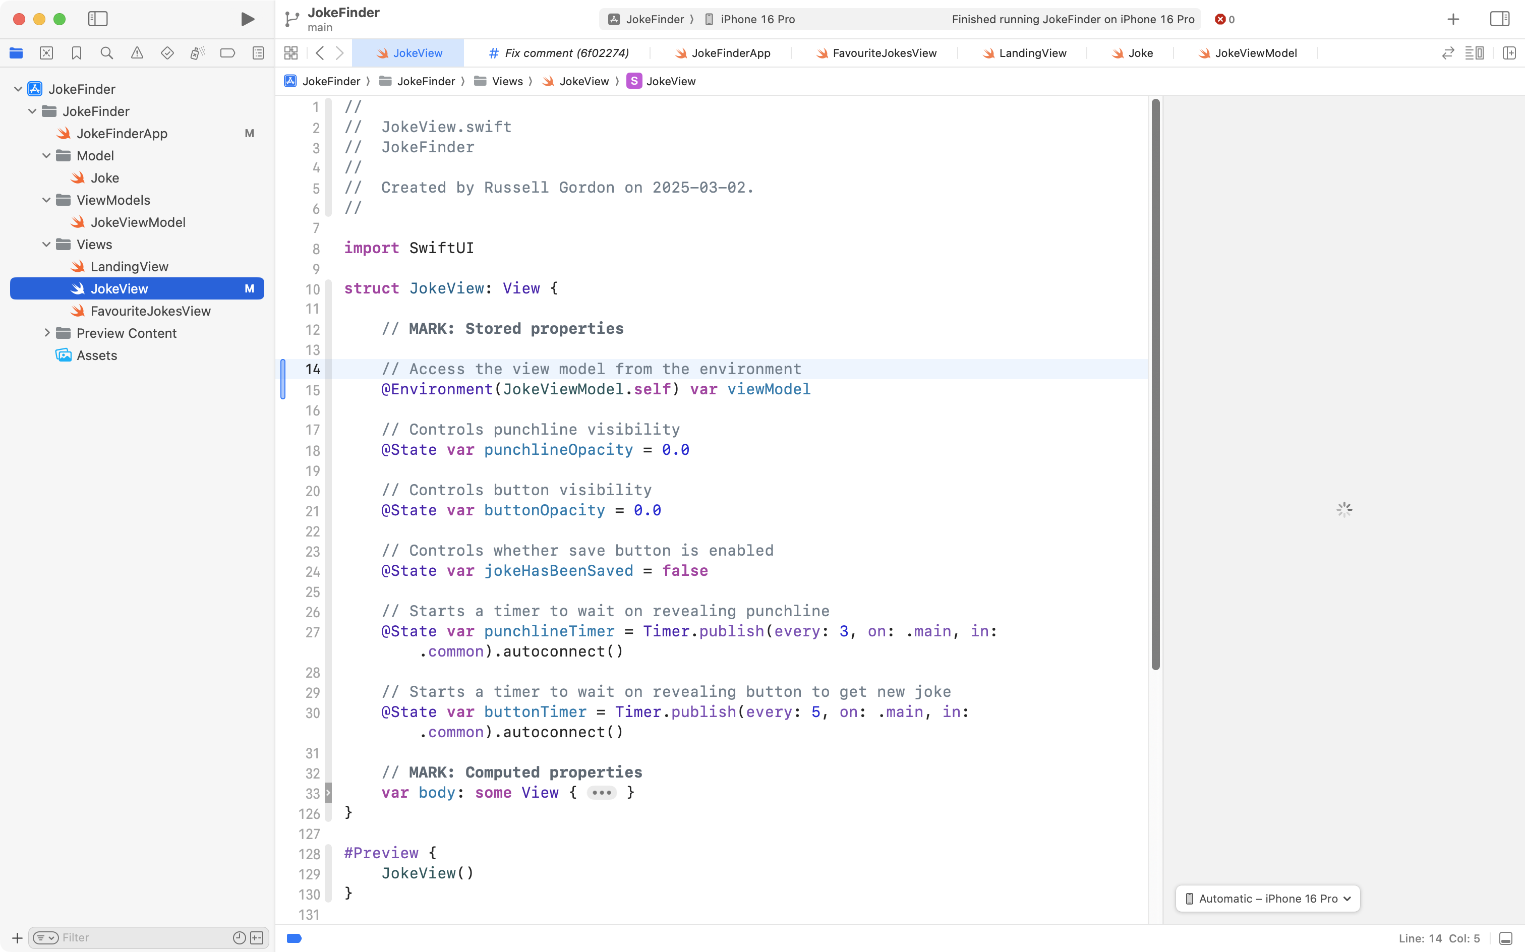The height and width of the screenshot is (952, 1525).
Task: Click the Add Editor on right icon
Action: (1509, 53)
